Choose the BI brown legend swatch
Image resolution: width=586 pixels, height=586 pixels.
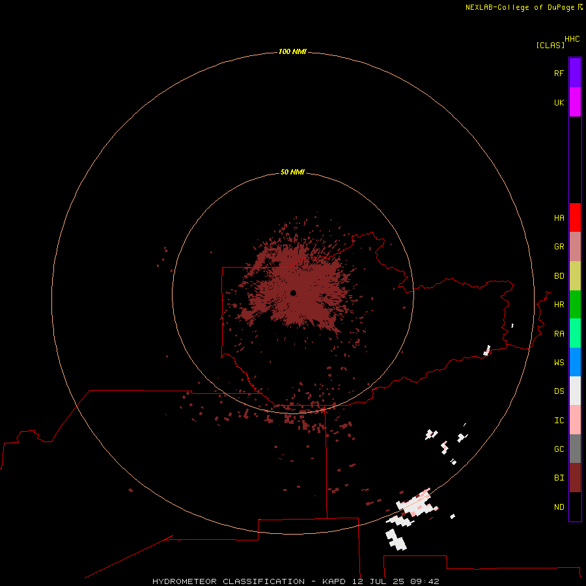click(575, 478)
